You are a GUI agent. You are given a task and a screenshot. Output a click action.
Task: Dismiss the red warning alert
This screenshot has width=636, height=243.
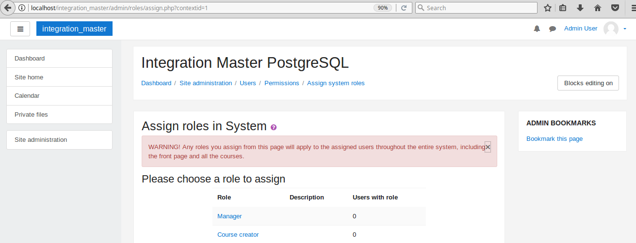[x=488, y=147]
